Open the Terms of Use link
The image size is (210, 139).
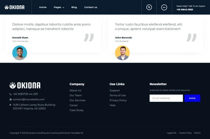pos(118,95)
